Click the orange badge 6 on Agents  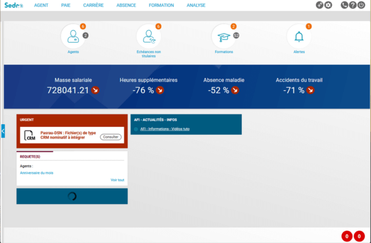[83, 26]
